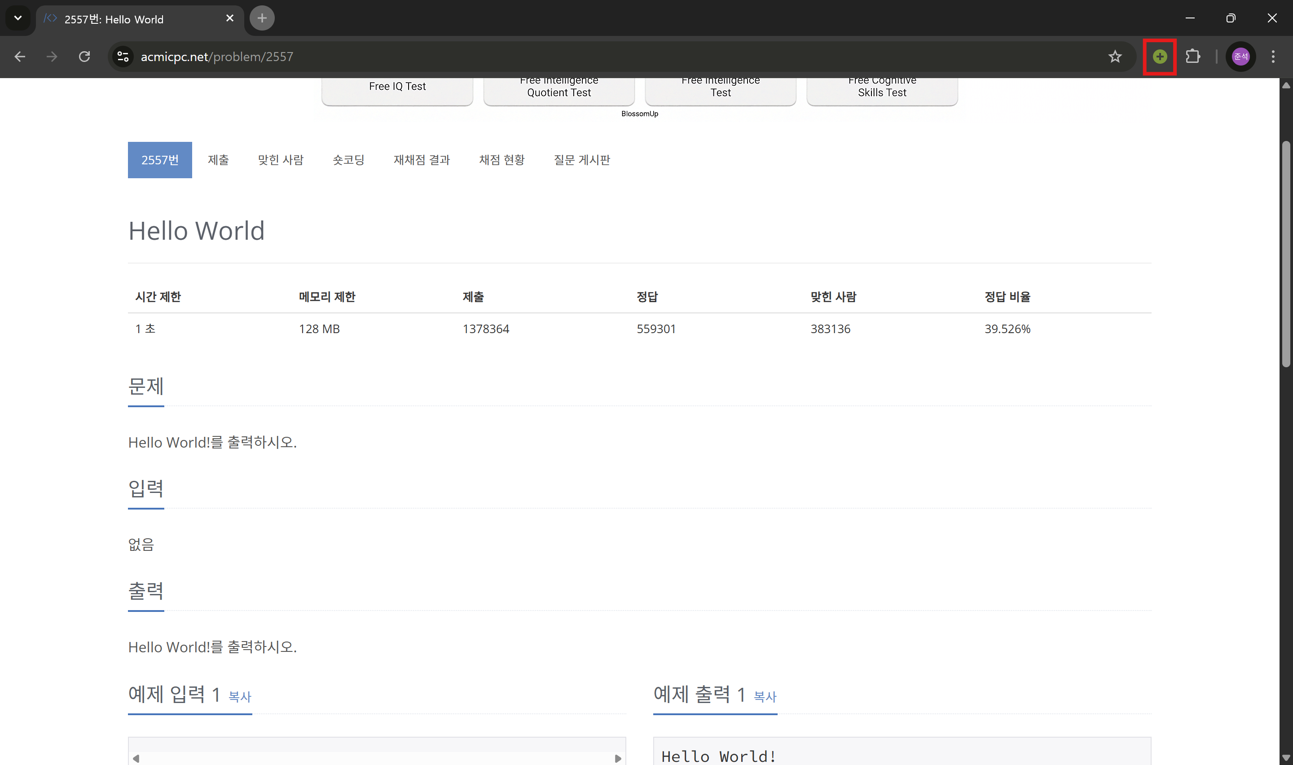Click right arrow of sample input scrollbar
1293x765 pixels.
[618, 758]
